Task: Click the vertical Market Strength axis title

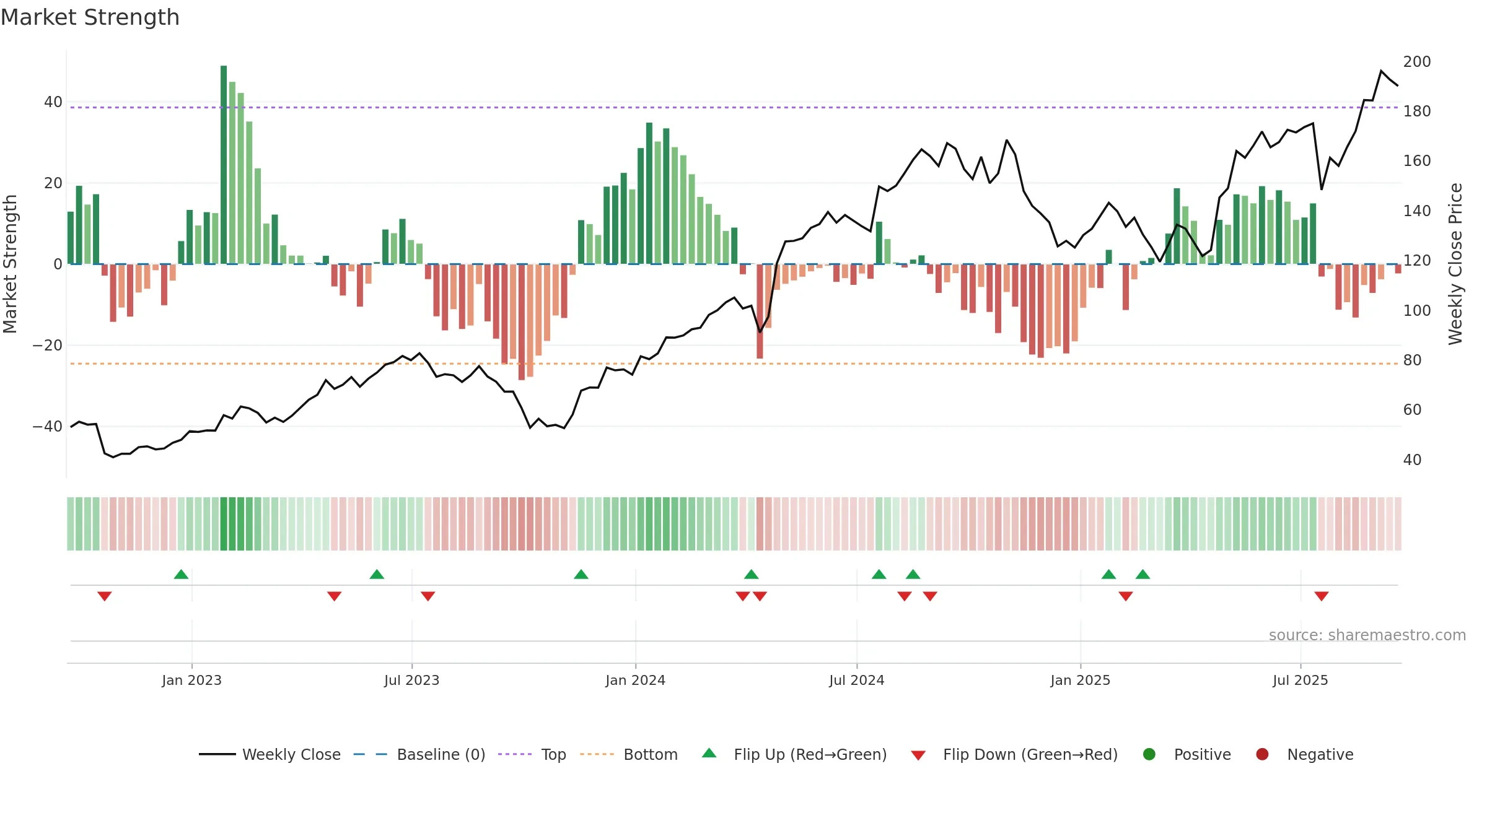Action: pyautogui.click(x=10, y=264)
